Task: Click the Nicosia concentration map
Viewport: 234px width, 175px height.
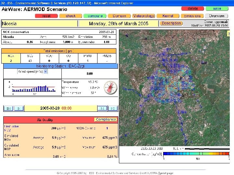Action: (x=174, y=88)
